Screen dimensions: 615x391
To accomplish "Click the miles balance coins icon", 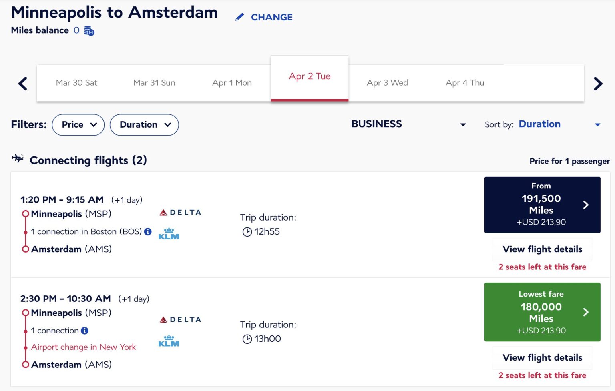I will pos(89,31).
